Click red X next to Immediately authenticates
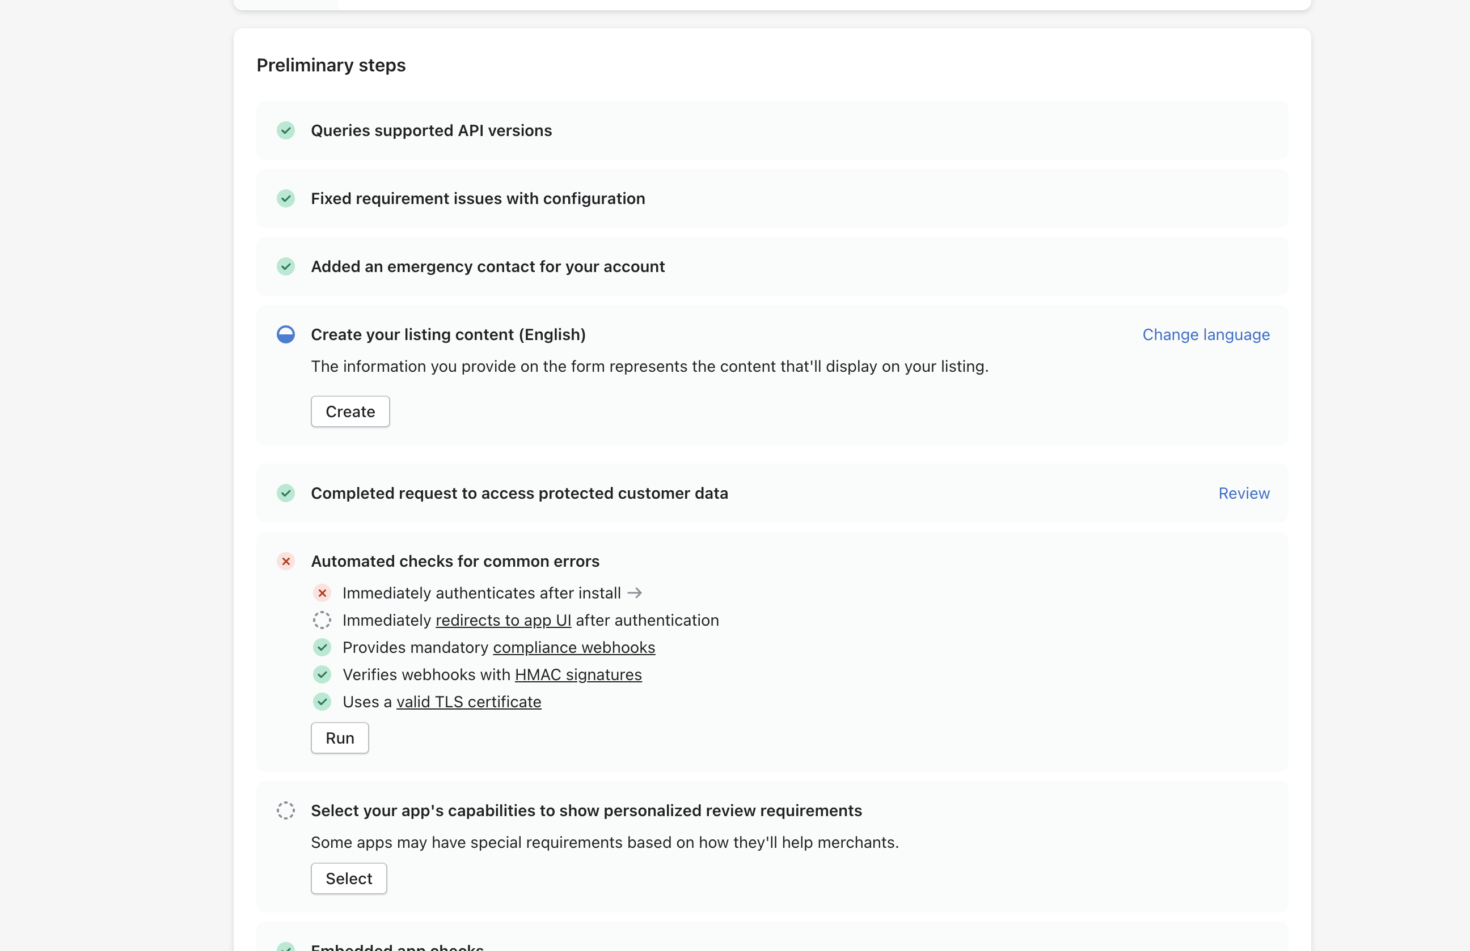The width and height of the screenshot is (1470, 951). click(x=322, y=592)
